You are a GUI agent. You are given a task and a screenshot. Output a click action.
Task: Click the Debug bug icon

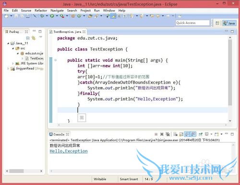(x=42, y=16)
